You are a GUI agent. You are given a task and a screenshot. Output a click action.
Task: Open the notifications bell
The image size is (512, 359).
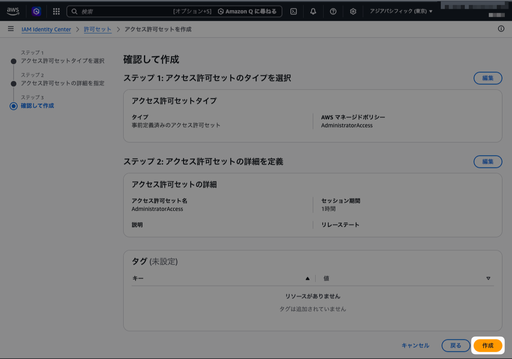pos(313,12)
